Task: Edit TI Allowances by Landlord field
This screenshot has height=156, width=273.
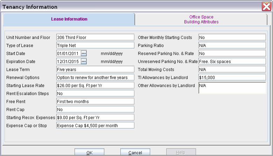Action: pyautogui.click(x=232, y=77)
